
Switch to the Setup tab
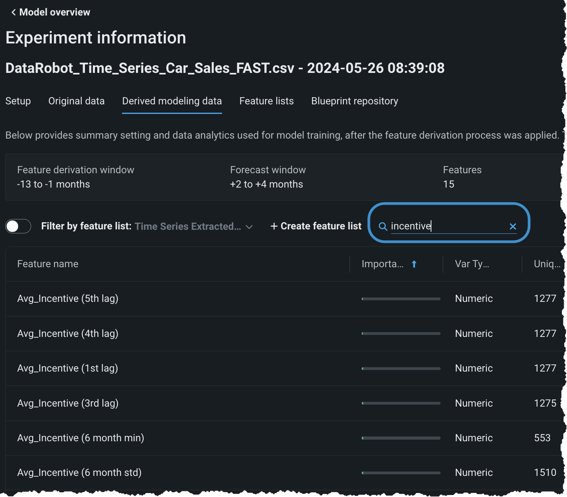coord(18,101)
